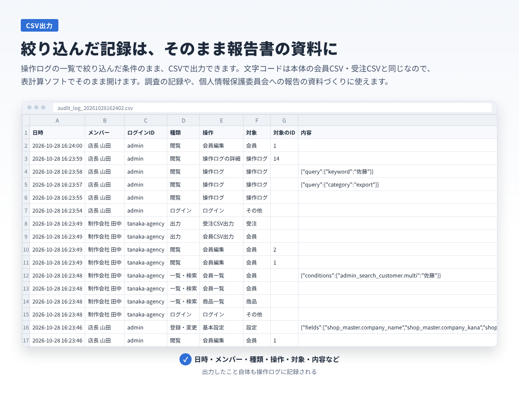Select row number 12 header
The height and width of the screenshot is (397, 519).
(x=26, y=275)
